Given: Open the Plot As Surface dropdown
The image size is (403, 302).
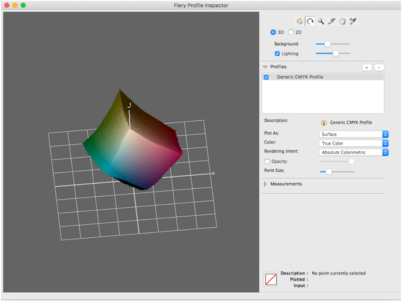Looking at the screenshot, I should (354, 134).
